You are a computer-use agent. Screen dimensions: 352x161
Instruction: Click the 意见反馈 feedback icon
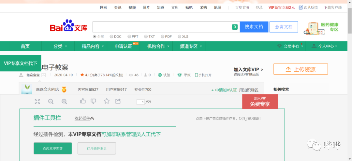pyautogui.click(x=301, y=7)
